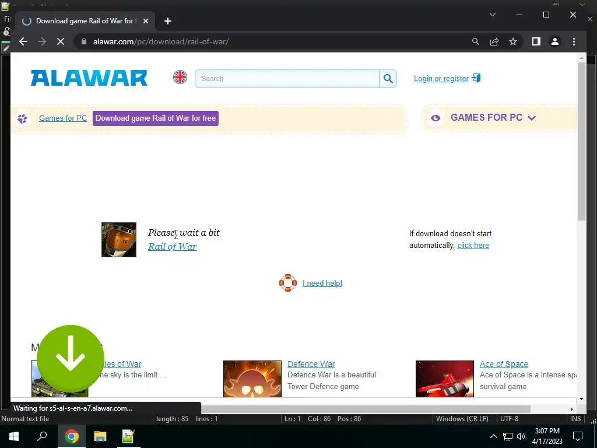Toggle INS mode in Notepad++ status bar
The height and width of the screenshot is (448, 597).
tap(575, 419)
